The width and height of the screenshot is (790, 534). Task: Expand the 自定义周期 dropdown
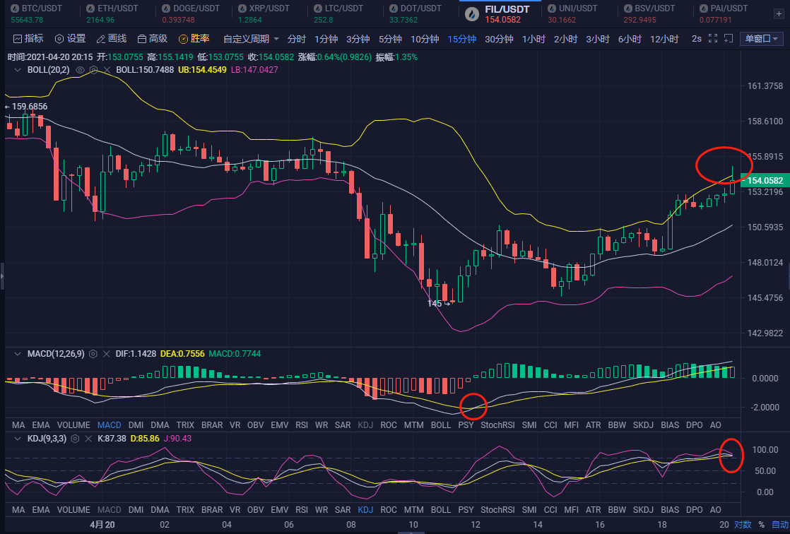[x=251, y=39]
